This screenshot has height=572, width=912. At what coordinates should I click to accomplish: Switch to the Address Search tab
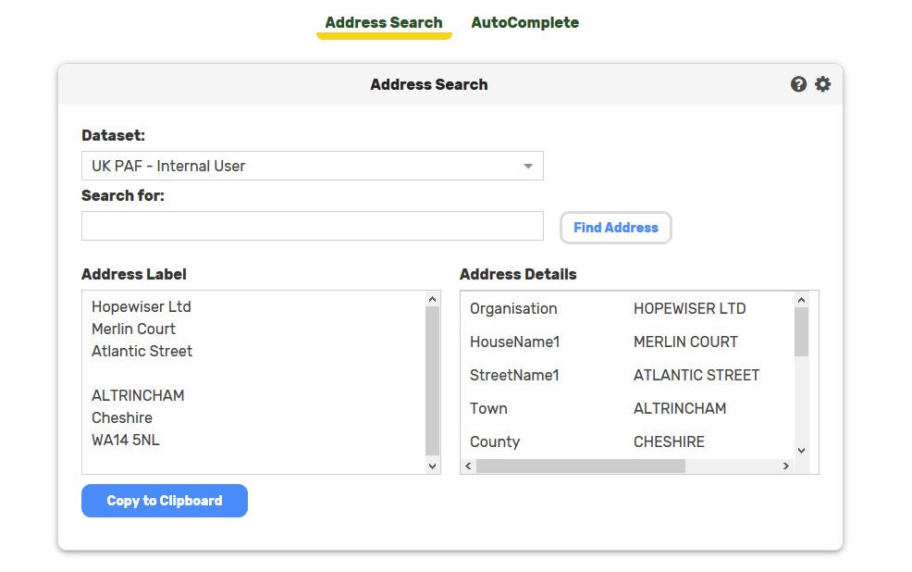[384, 23]
